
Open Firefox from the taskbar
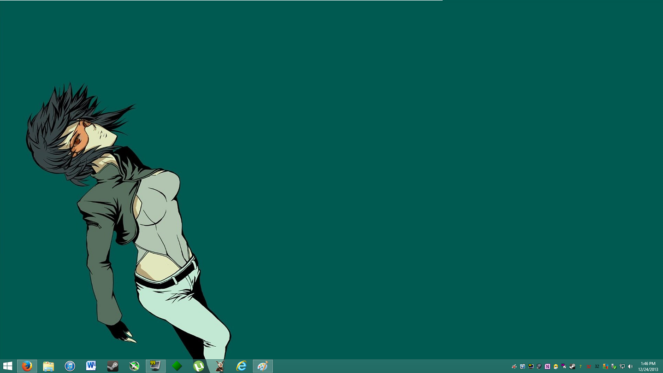tap(27, 366)
